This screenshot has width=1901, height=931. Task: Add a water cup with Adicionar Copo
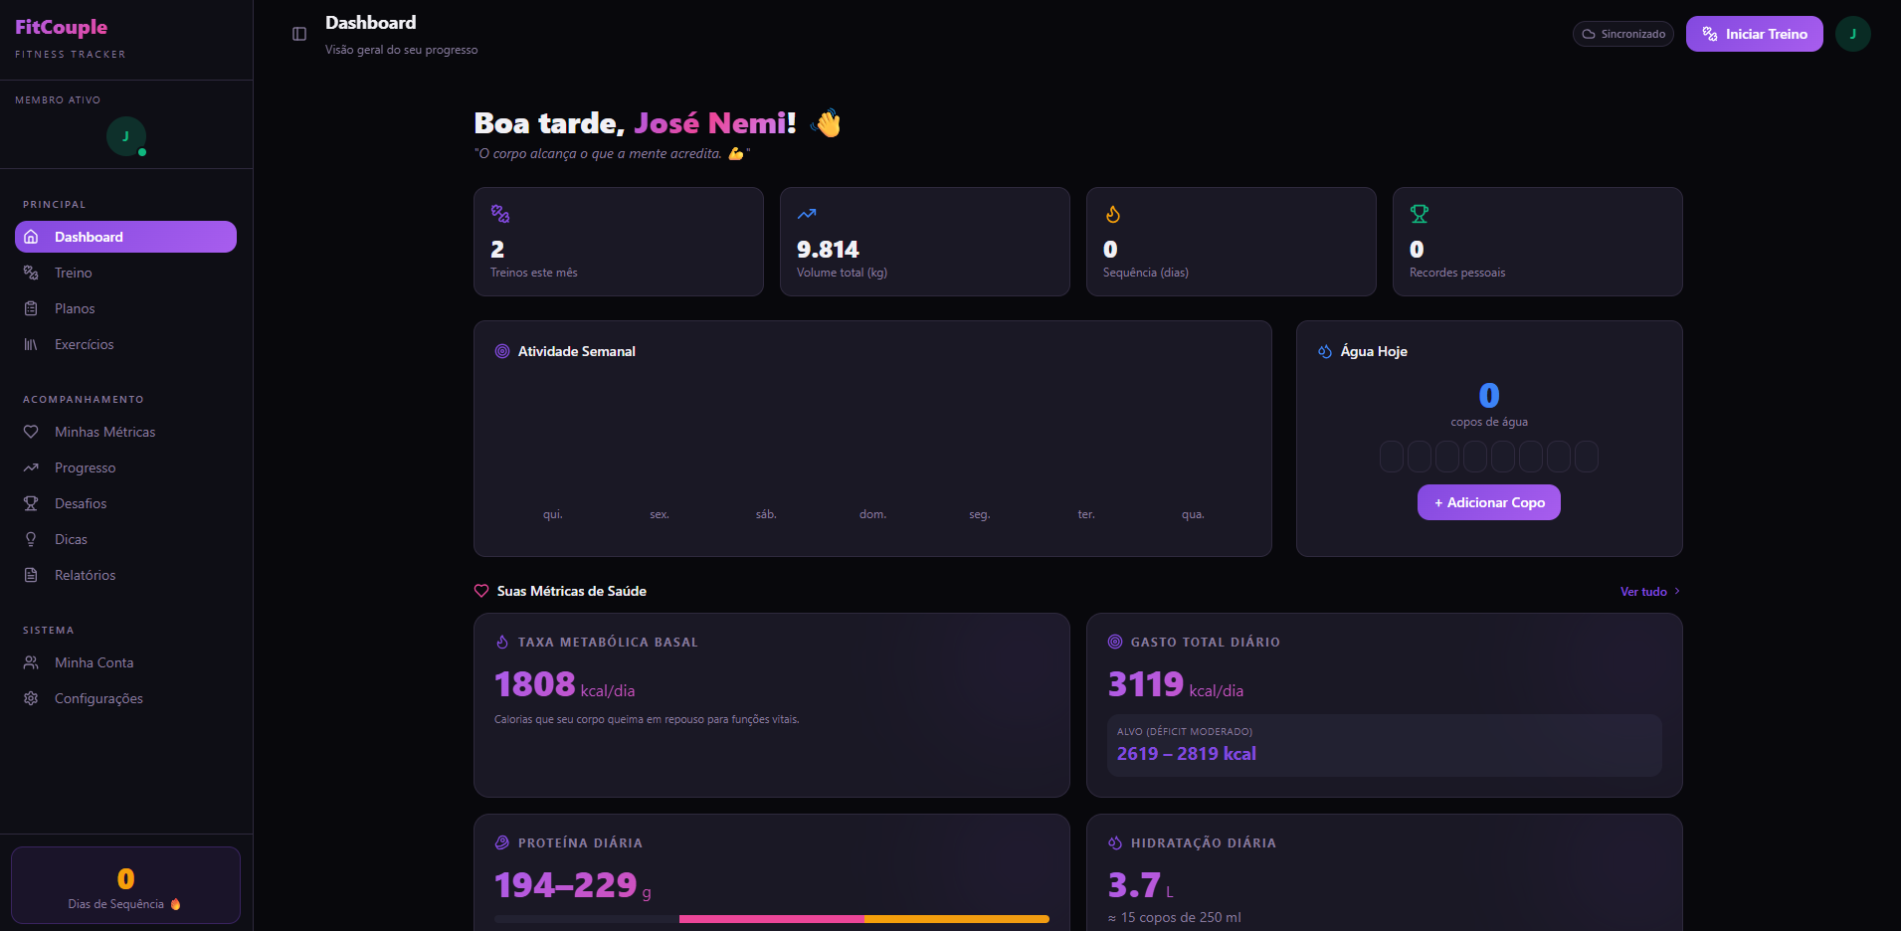tap(1488, 502)
